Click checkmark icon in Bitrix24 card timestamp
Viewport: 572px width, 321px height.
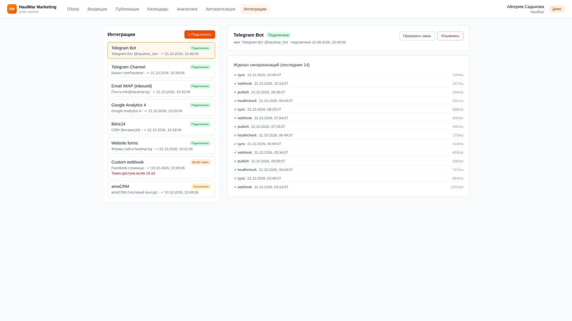click(145, 130)
